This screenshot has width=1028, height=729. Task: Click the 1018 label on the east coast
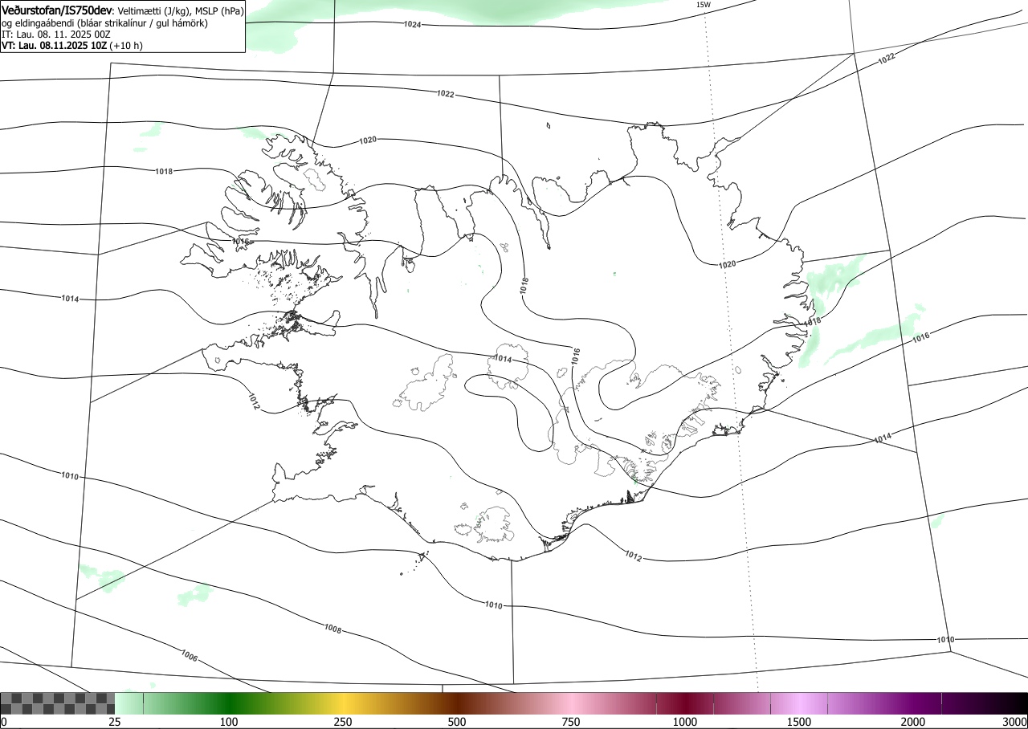coord(813,321)
